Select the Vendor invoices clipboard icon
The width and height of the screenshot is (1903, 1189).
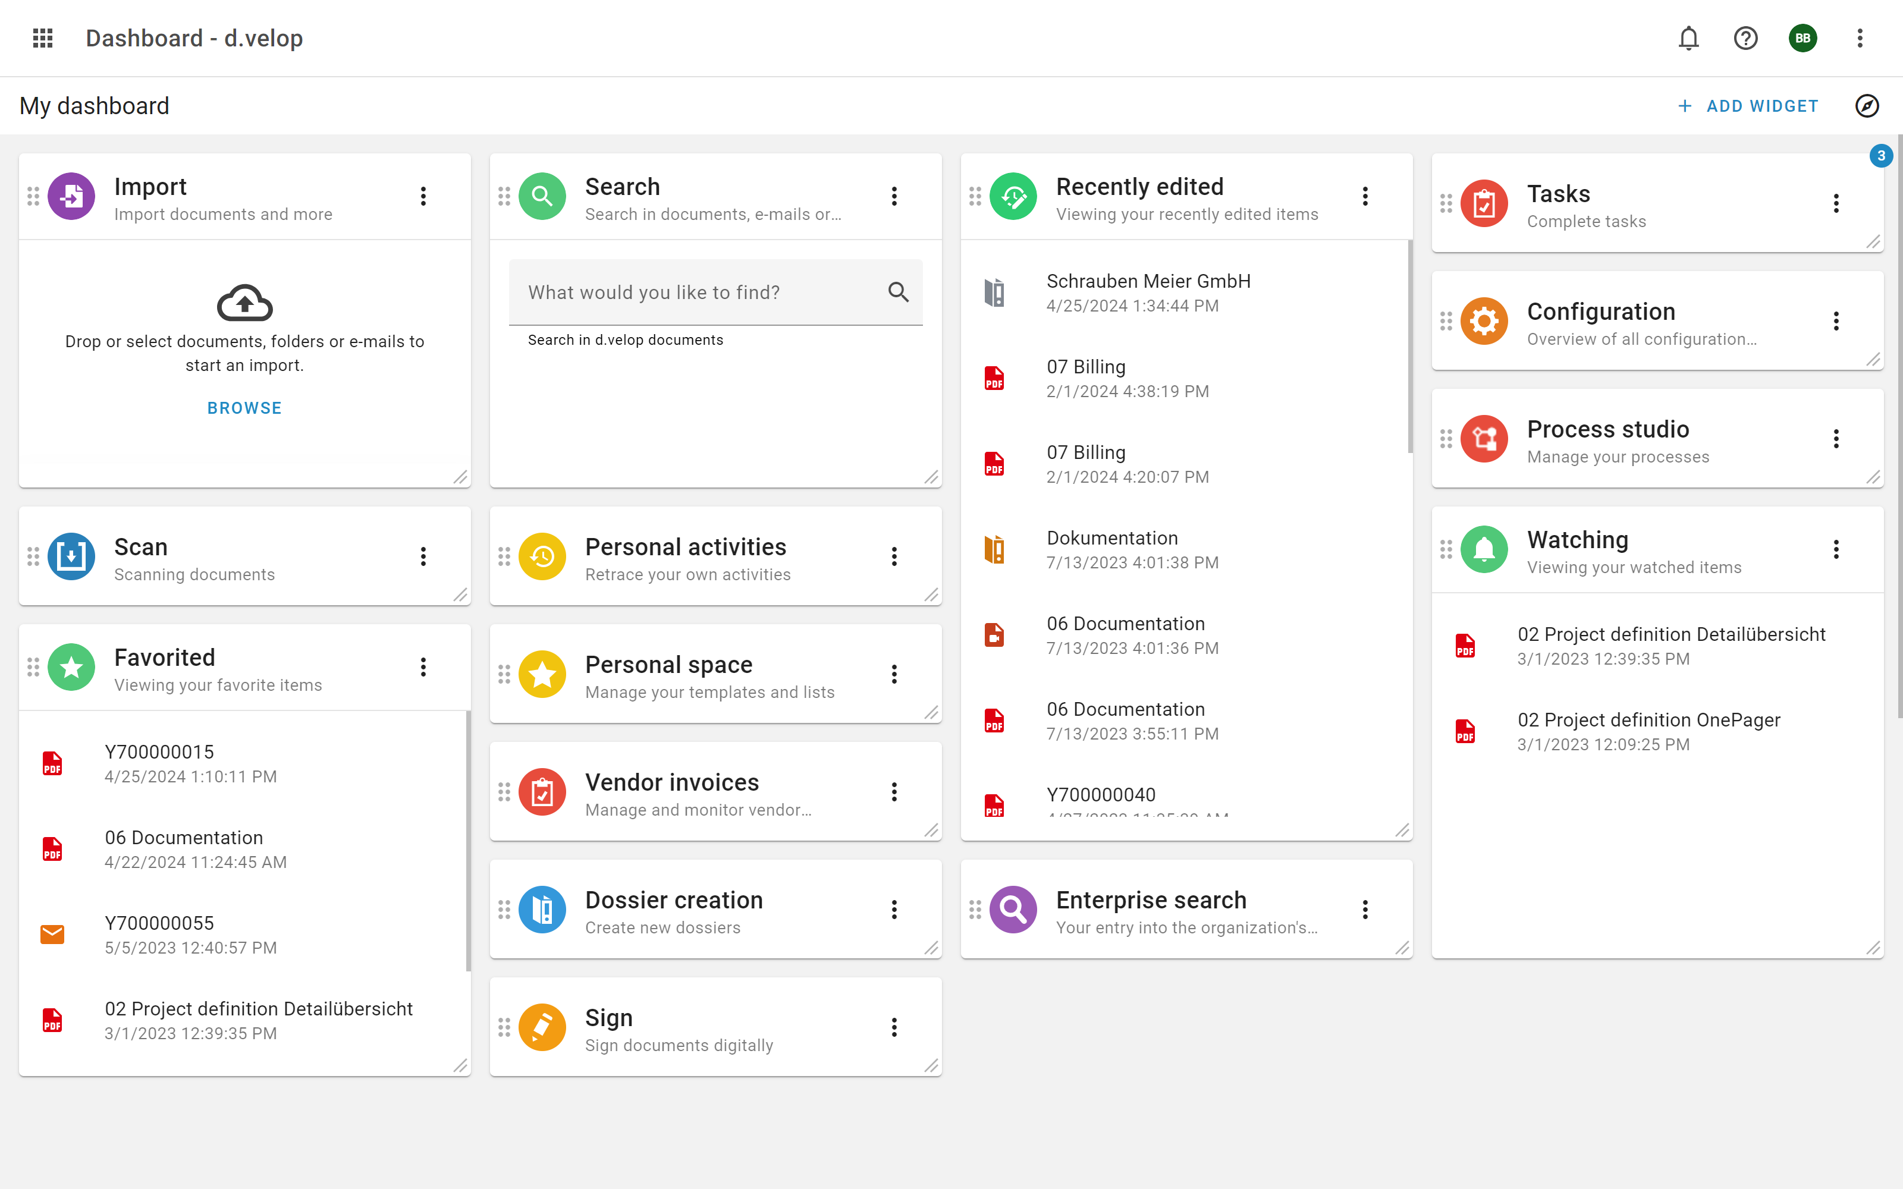pos(542,792)
